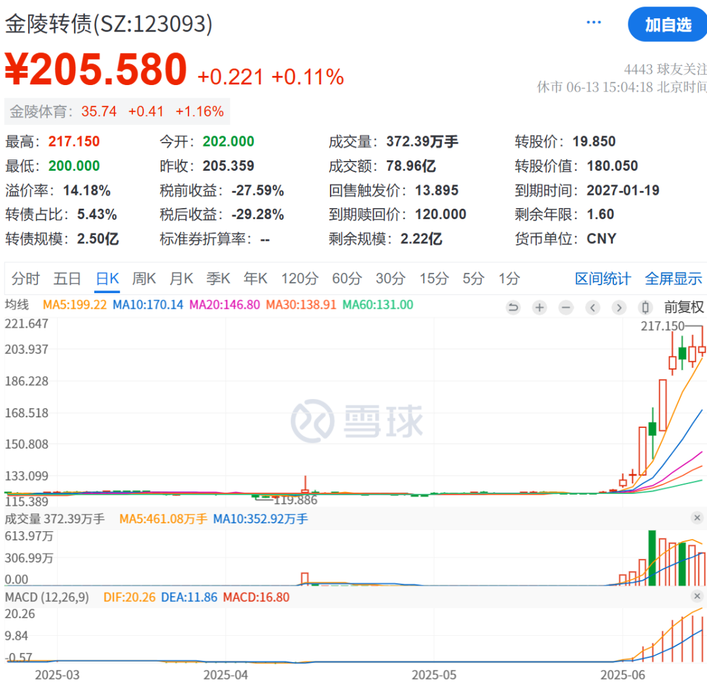The width and height of the screenshot is (707, 683).
Task: Zoom in chart with plus icon
Action: point(539,307)
